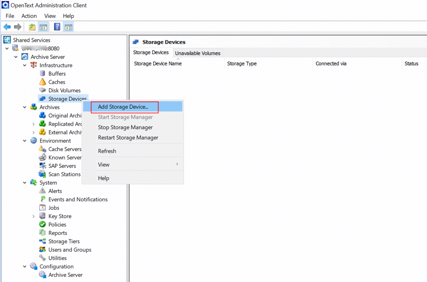Image resolution: width=427 pixels, height=282 pixels.
Task: Choose Add Storage Device from context menu
Action: coord(133,107)
